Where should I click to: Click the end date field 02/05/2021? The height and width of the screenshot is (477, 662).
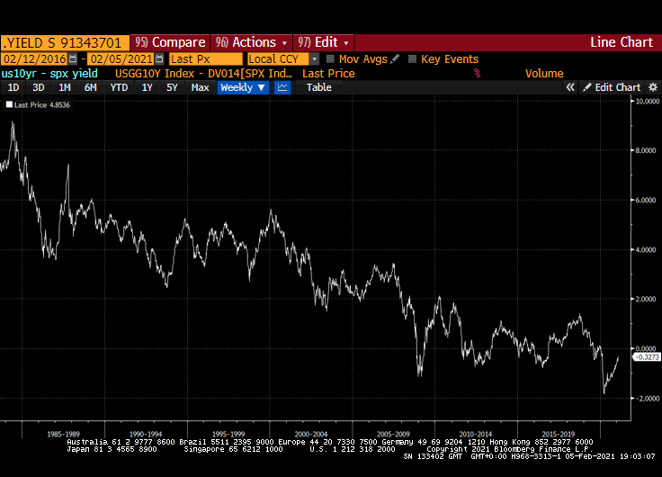point(121,58)
